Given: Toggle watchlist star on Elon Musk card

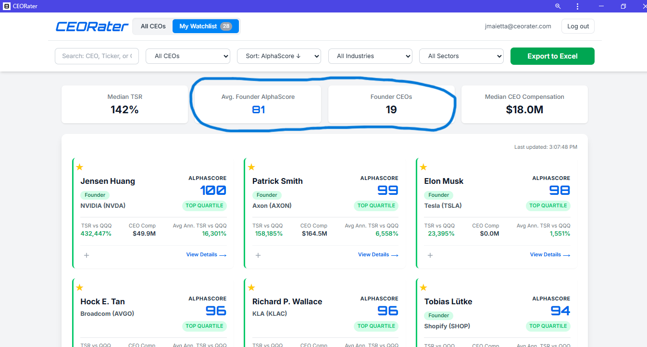Looking at the screenshot, I should [423, 167].
